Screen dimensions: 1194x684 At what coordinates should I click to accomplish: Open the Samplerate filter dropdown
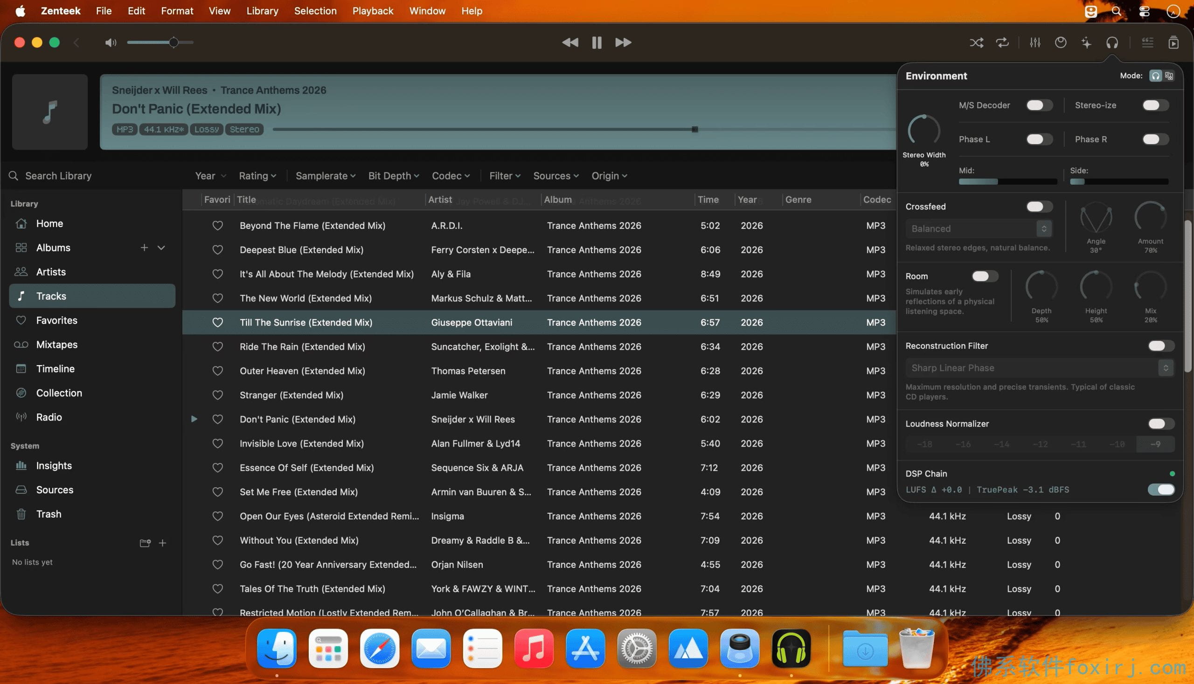point(325,176)
